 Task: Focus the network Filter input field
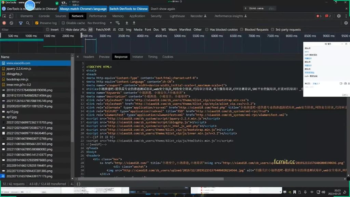click(x=22, y=29)
